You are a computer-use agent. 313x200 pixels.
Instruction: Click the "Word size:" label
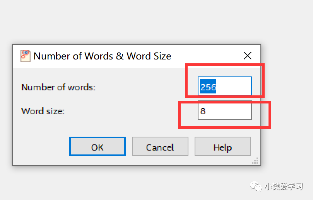tap(43, 112)
